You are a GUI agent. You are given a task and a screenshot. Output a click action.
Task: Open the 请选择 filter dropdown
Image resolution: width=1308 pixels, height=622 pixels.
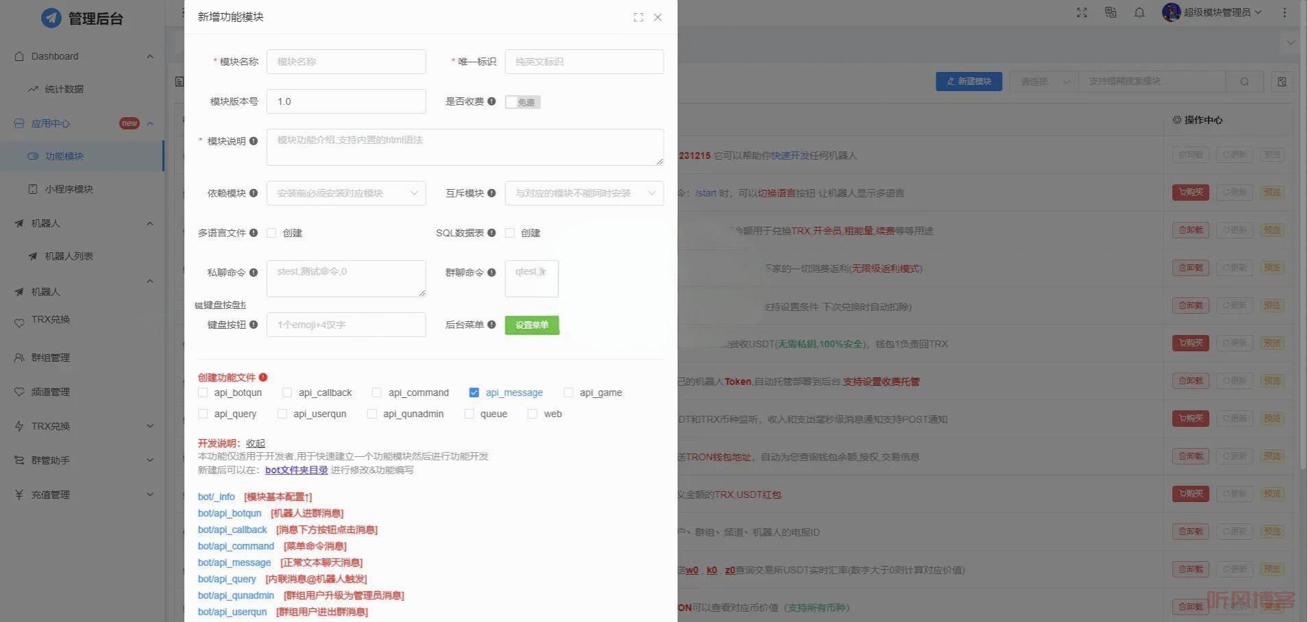(x=1044, y=82)
